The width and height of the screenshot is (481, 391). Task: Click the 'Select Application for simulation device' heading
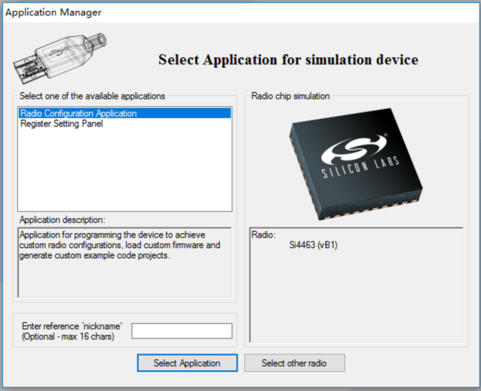(288, 60)
